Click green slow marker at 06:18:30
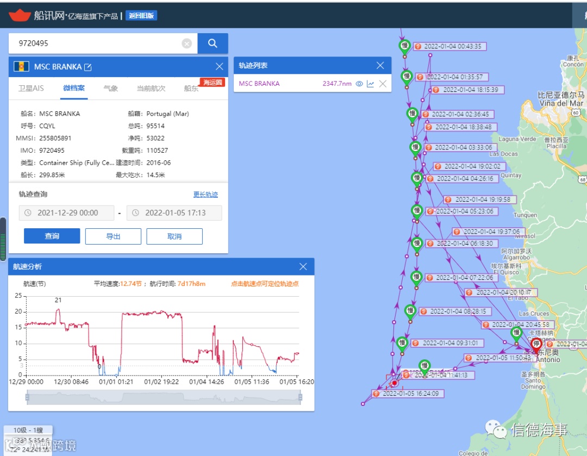This screenshot has height=456, width=587. pyautogui.click(x=417, y=245)
